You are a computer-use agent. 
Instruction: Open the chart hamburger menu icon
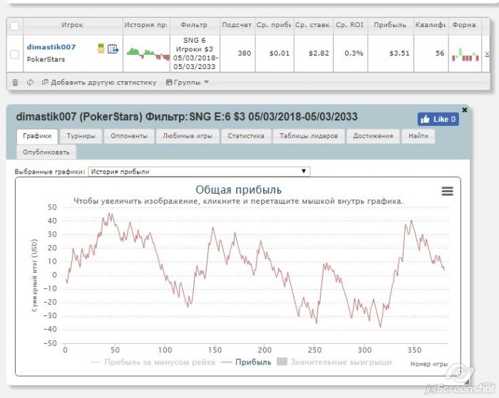[447, 191]
